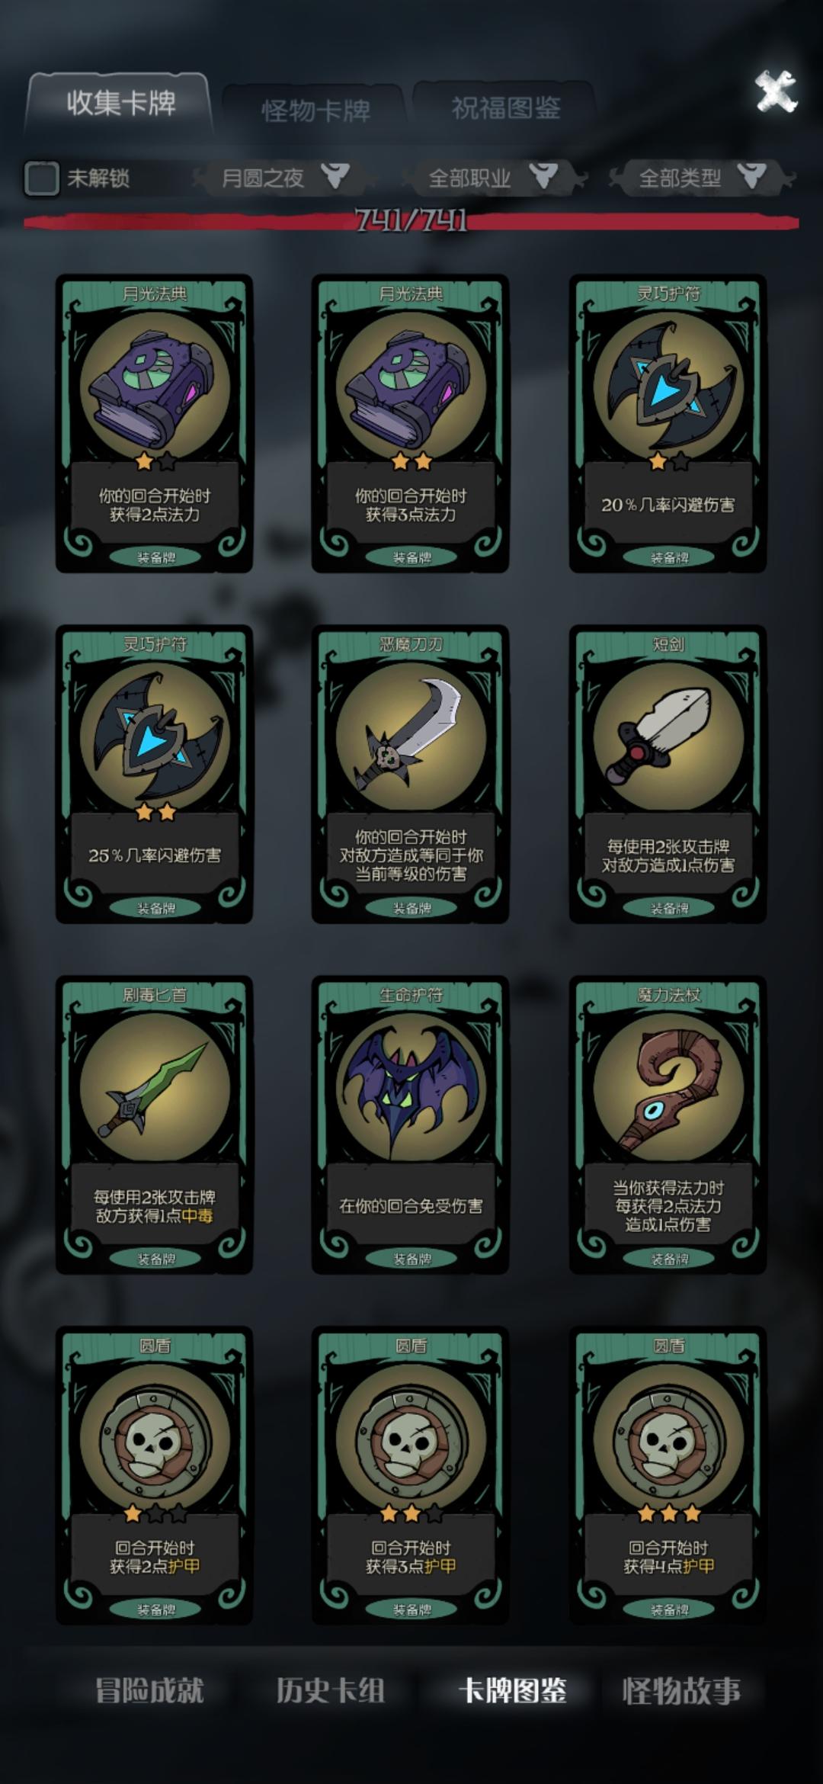Select the one-star 月光法典 spellbook card
Image resolution: width=823 pixels, height=1784 pixels.
pos(154,423)
